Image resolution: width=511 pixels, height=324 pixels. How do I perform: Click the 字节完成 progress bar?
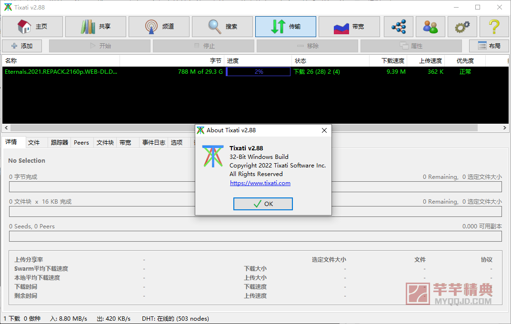(x=255, y=187)
